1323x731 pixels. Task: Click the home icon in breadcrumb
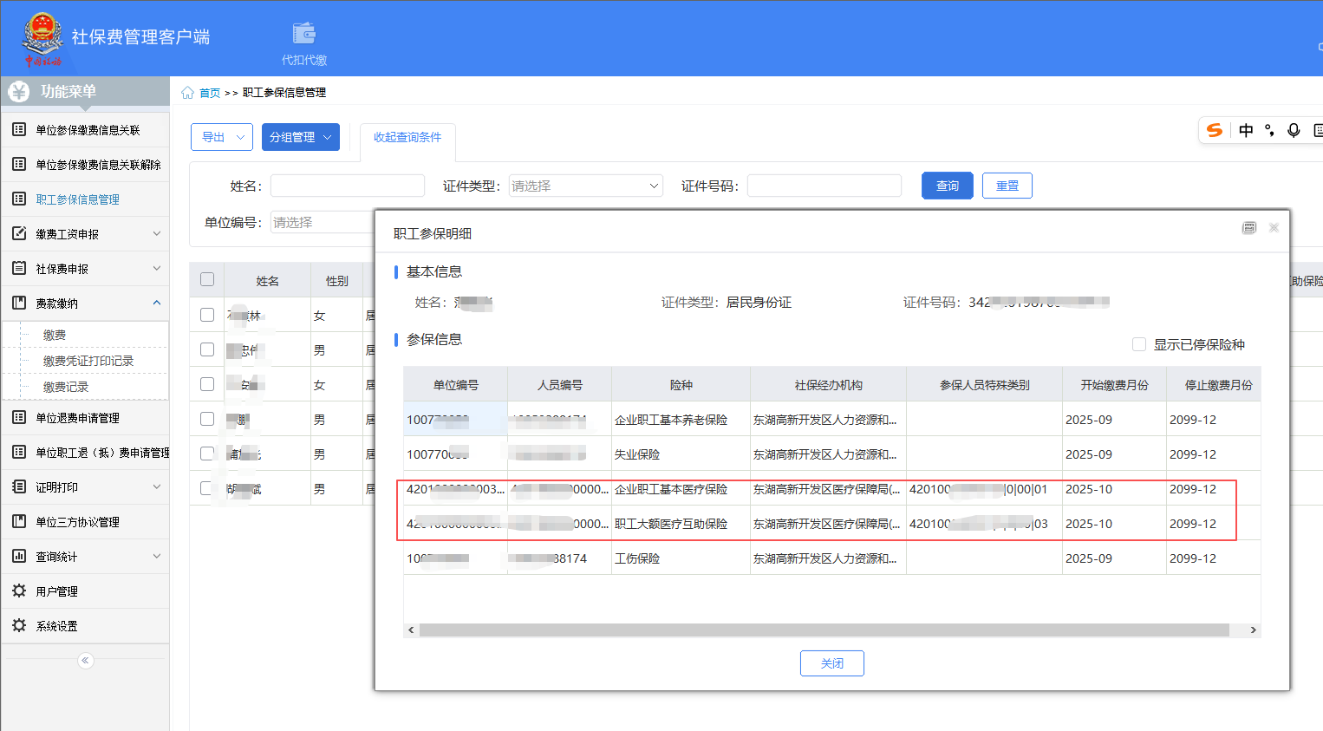point(187,93)
